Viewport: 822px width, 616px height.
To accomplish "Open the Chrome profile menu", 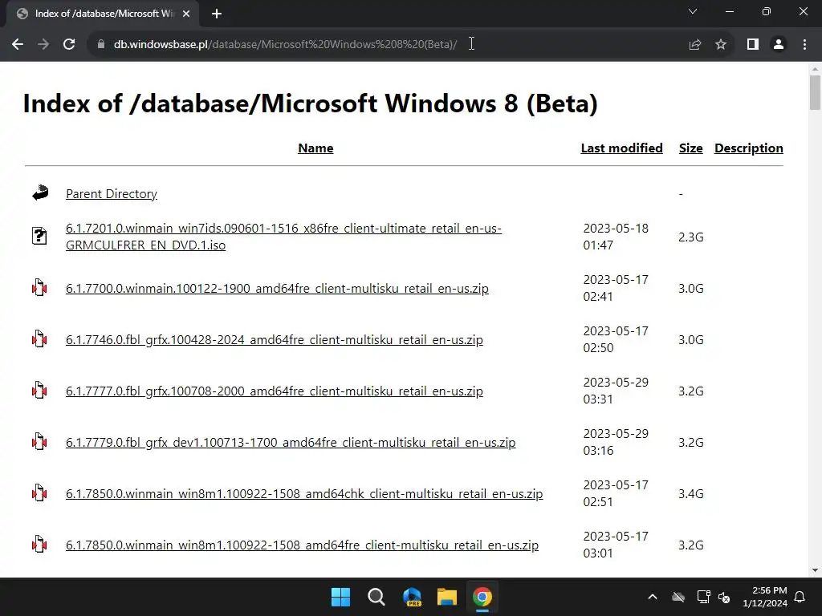I will tap(779, 45).
